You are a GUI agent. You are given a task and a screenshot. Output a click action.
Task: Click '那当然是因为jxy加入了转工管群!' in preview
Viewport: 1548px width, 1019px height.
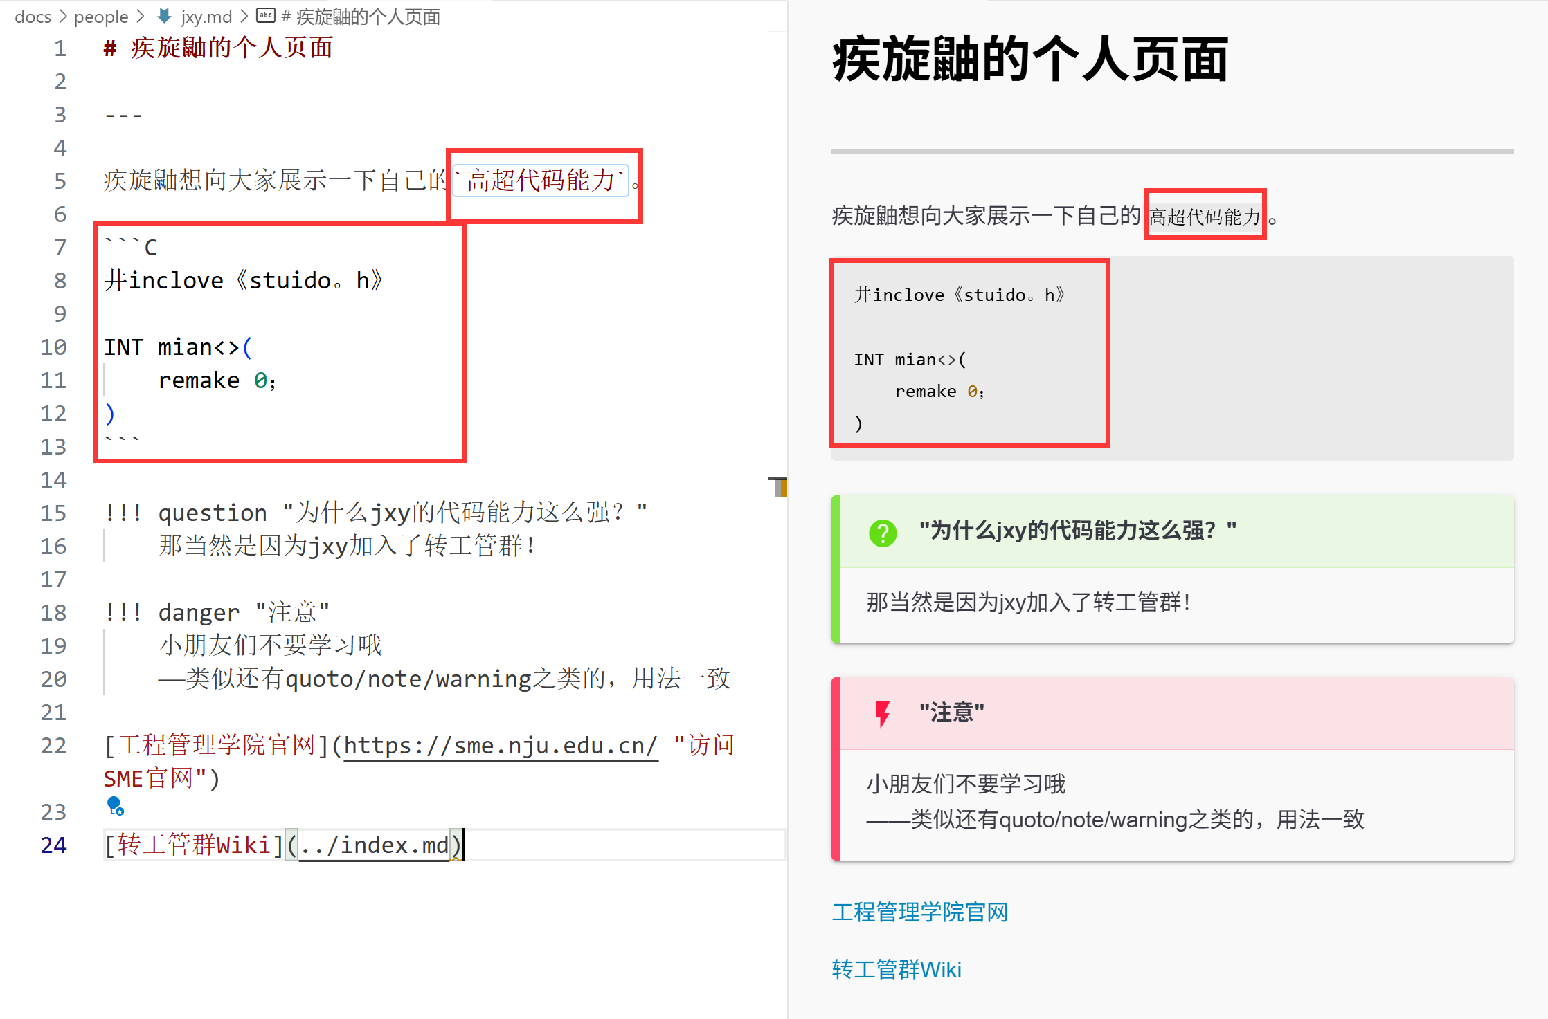[x=1028, y=602]
